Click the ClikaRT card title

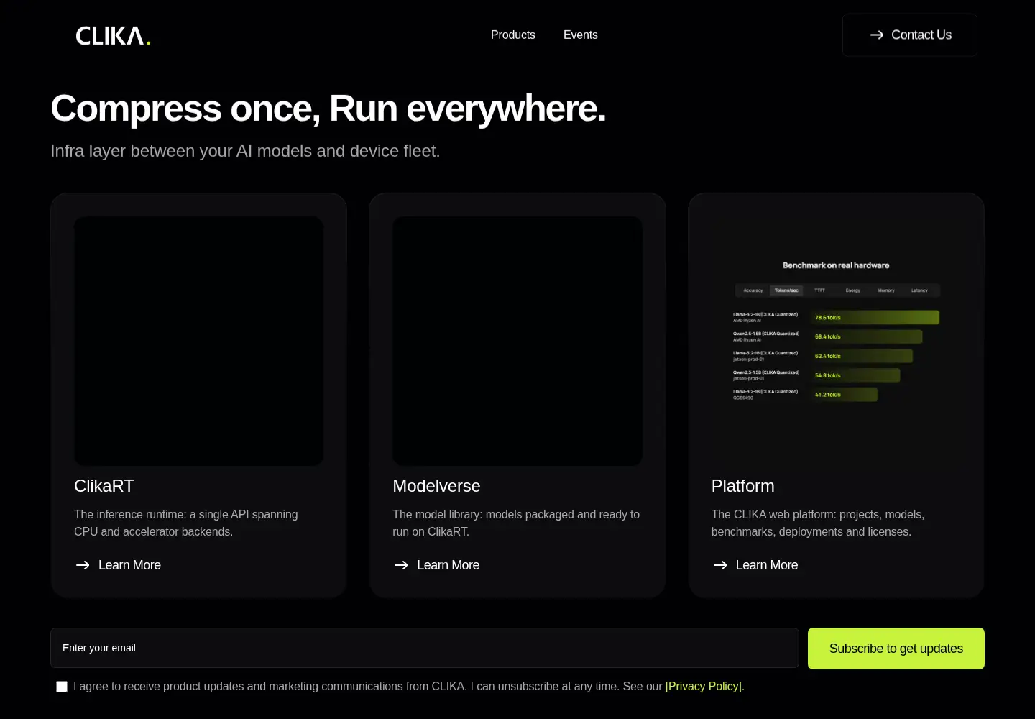point(104,486)
